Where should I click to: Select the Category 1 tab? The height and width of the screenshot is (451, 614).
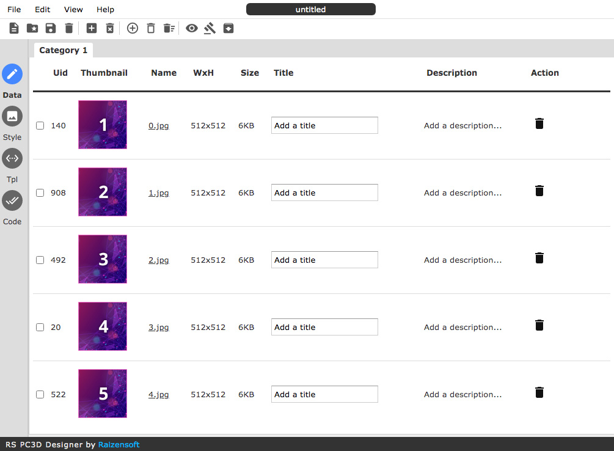(x=64, y=50)
